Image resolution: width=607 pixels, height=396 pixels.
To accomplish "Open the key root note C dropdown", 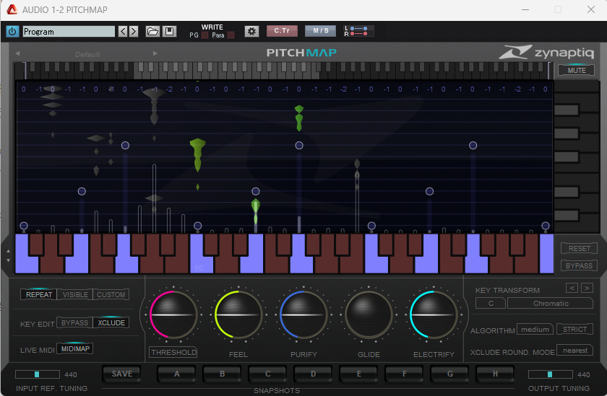I will [491, 303].
